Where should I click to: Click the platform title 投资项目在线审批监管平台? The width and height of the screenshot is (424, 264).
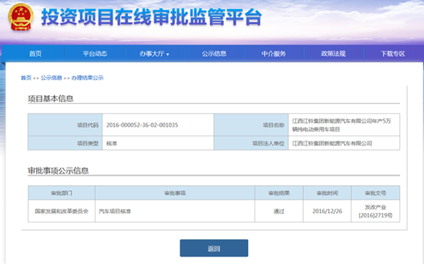151,17
